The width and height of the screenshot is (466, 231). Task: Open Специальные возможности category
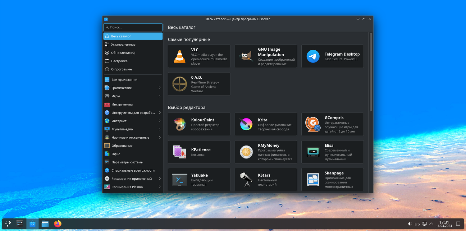coord(133,170)
